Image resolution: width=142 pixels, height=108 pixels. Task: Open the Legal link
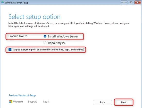tap(46, 102)
